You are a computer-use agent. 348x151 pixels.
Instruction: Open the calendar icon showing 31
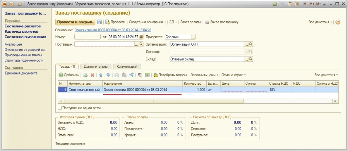pyautogui.click(x=297, y=4)
